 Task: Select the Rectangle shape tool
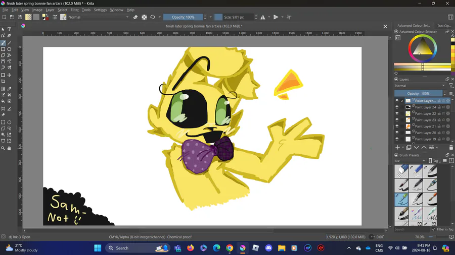click(3, 49)
